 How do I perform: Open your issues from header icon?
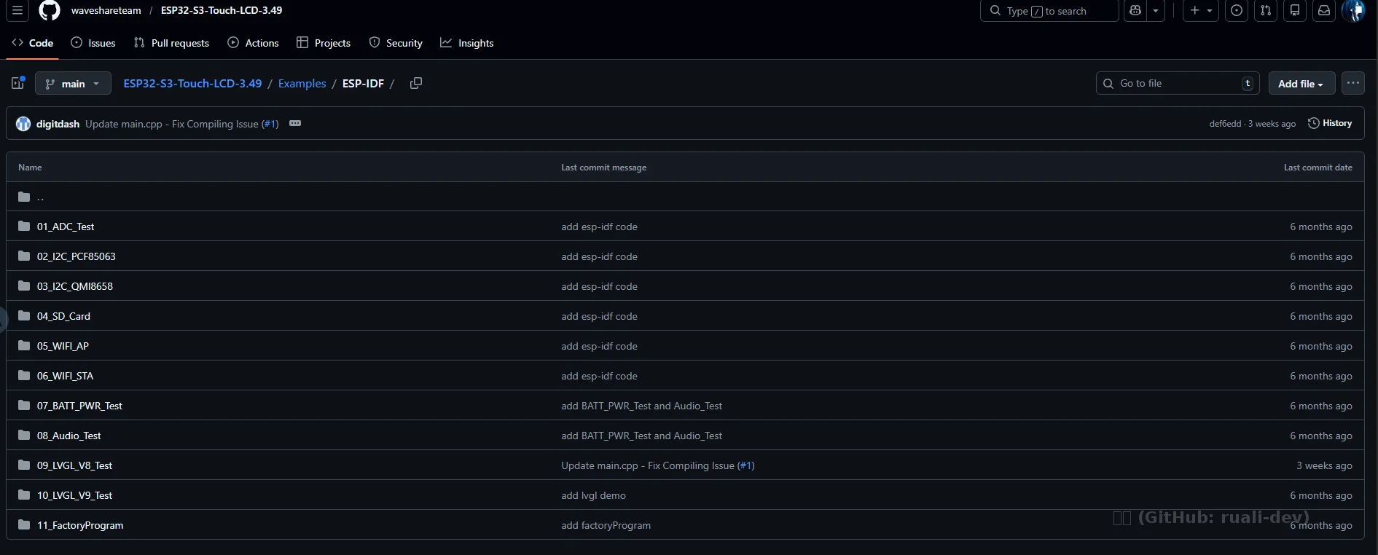(1237, 11)
